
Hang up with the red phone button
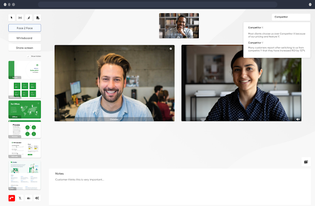(x=12, y=198)
